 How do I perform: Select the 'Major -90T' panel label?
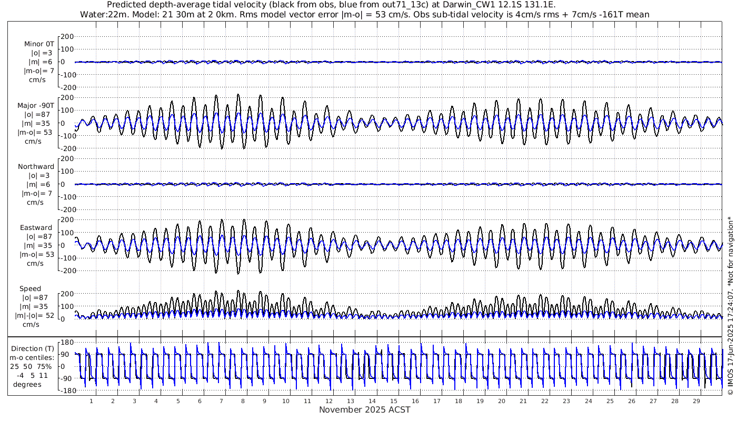36,105
